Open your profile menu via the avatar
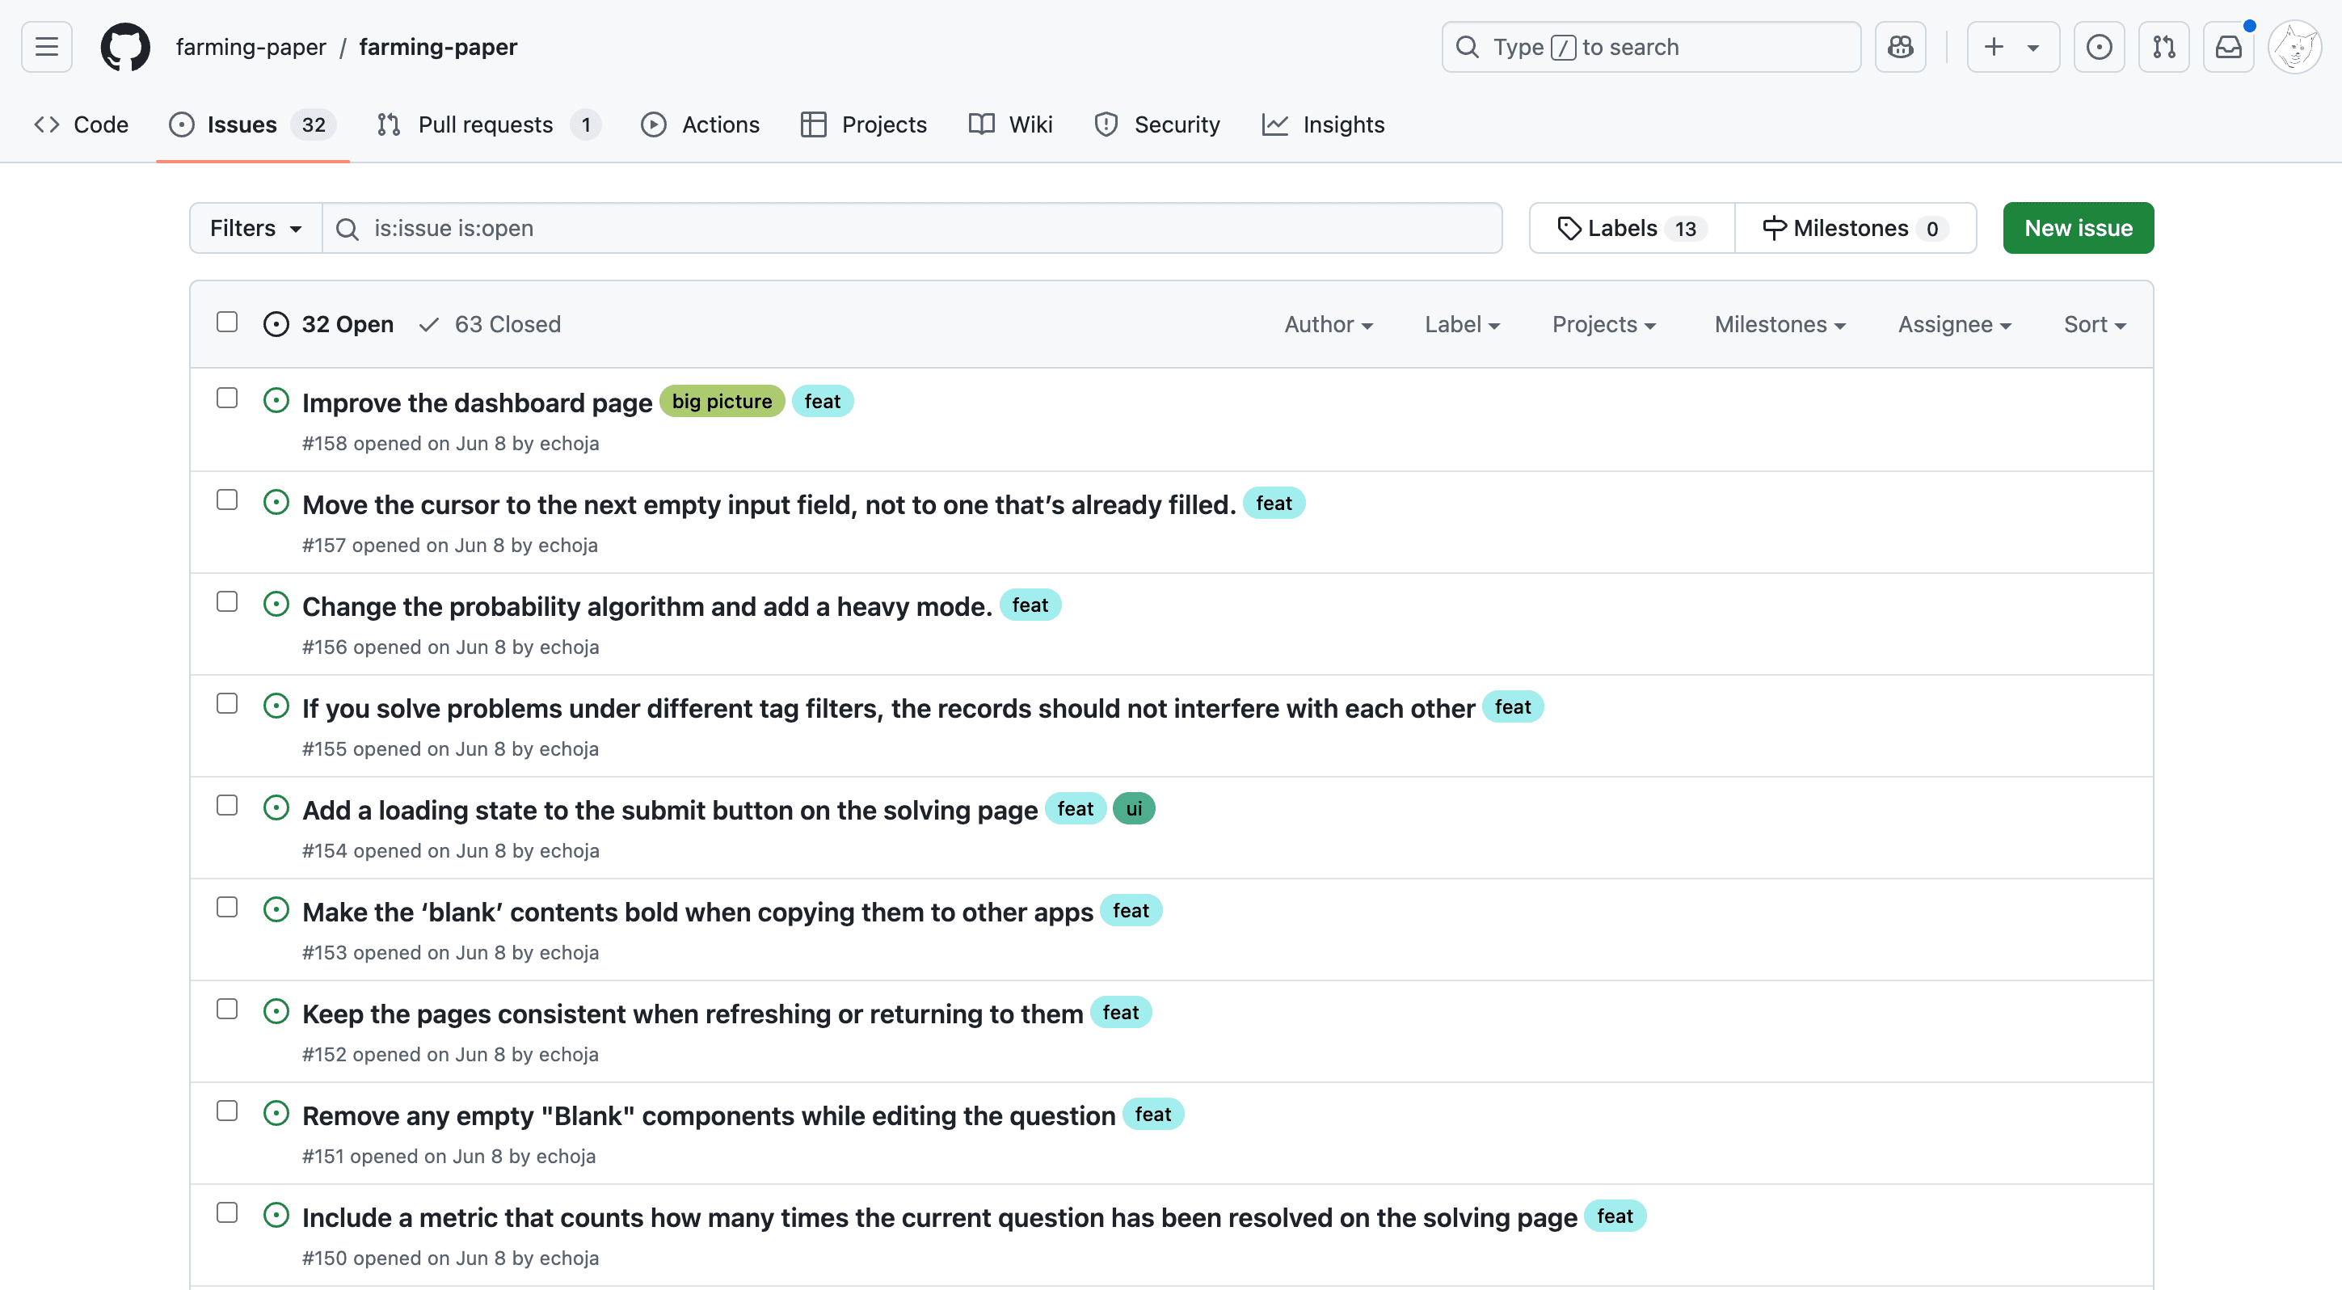2342x1290 pixels. [2294, 46]
